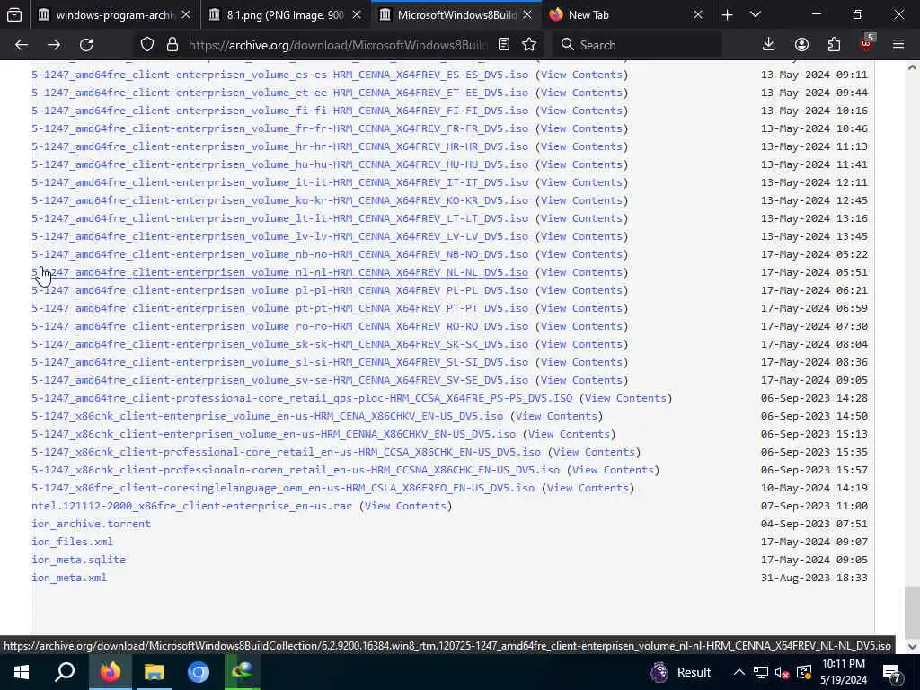This screenshot has width=920, height=690.
Task: Open the Firefox account menu
Action: click(801, 45)
